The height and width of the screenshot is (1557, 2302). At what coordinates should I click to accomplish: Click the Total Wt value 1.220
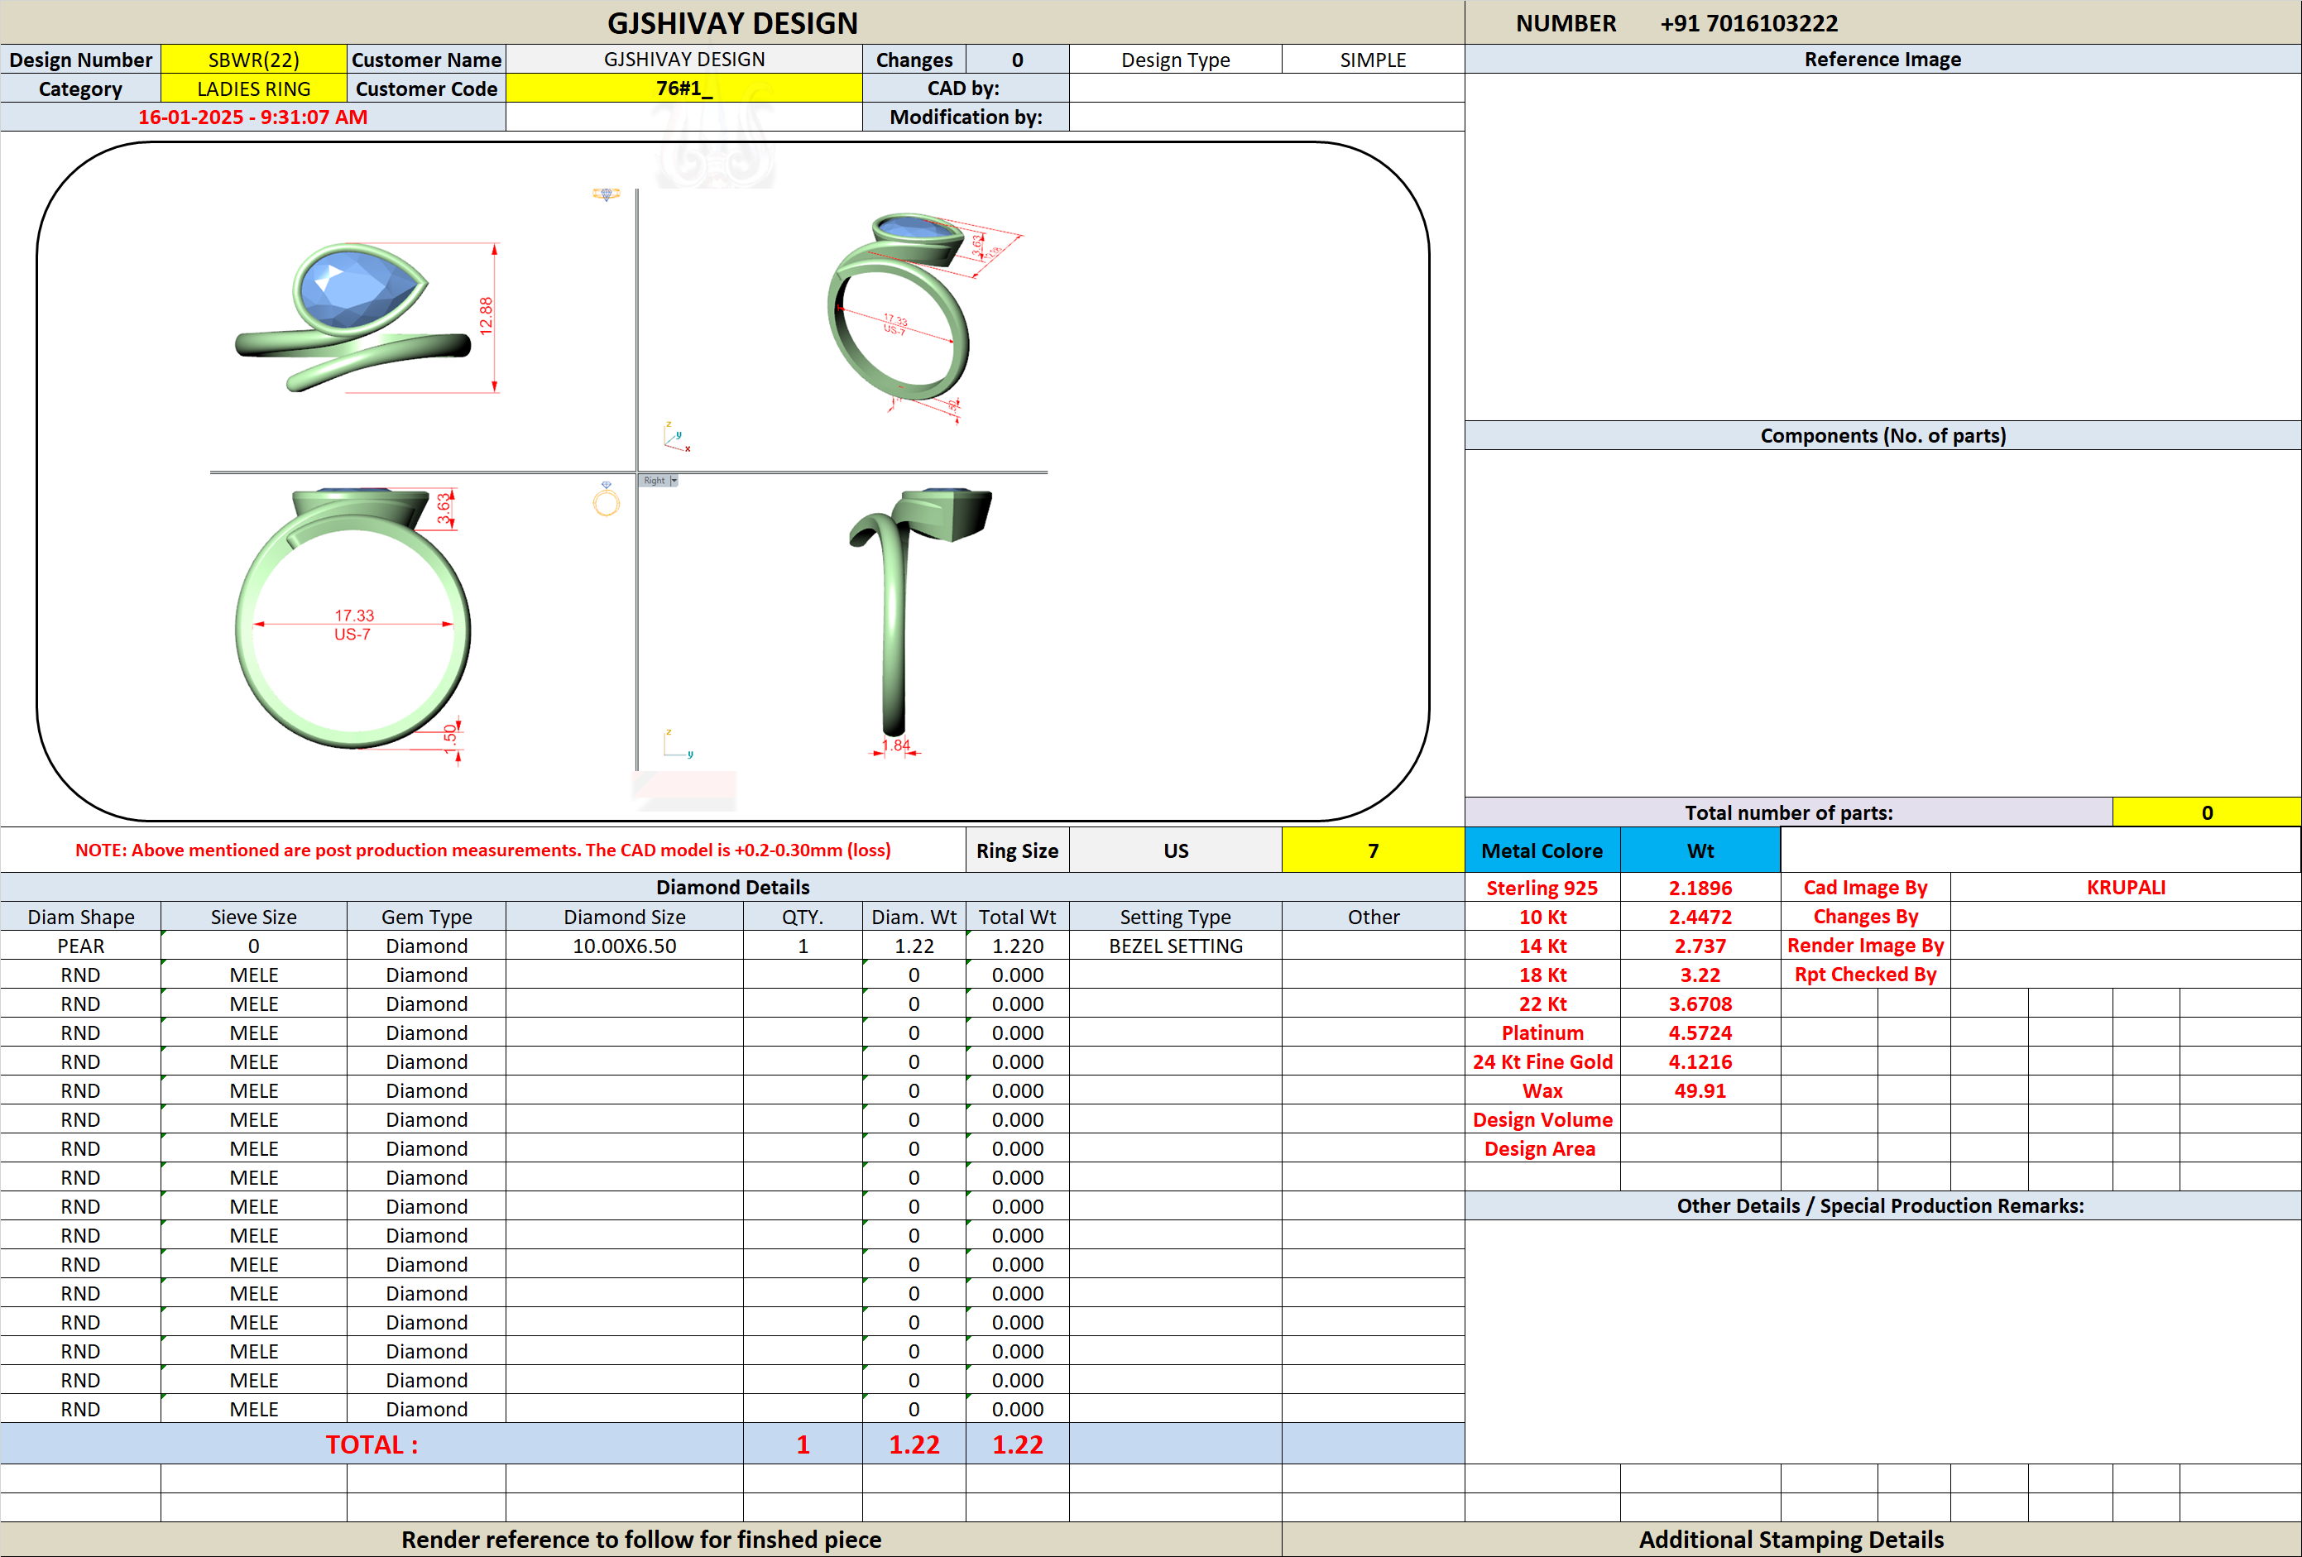pos(1017,946)
